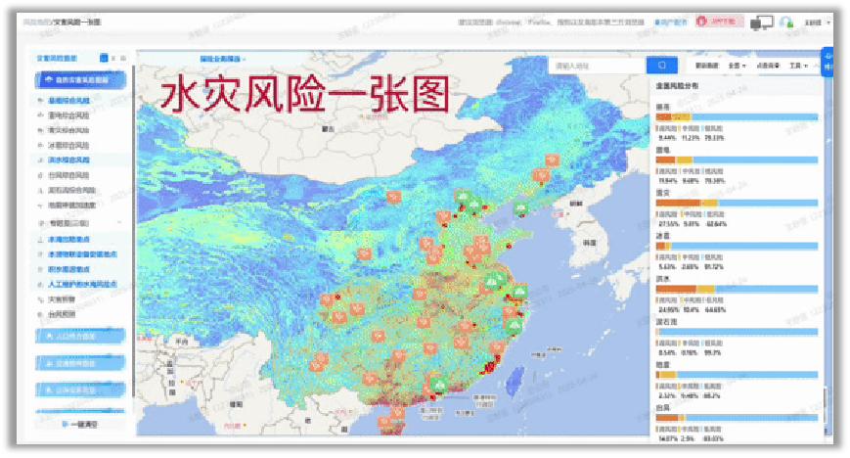Select 雪灾综合风险 layer in left panel
Image resolution: width=850 pixels, height=458 pixels.
[68, 130]
